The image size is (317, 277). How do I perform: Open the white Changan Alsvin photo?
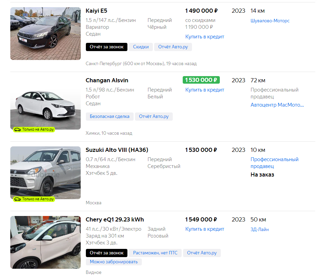(x=45, y=103)
